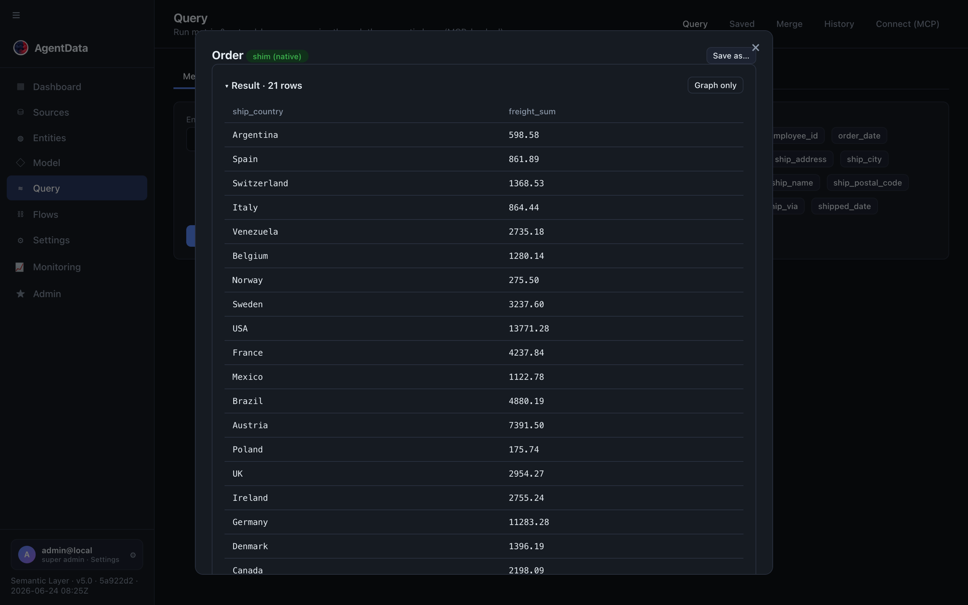Select the ship_city field chip
The image size is (968, 605).
[x=864, y=159]
